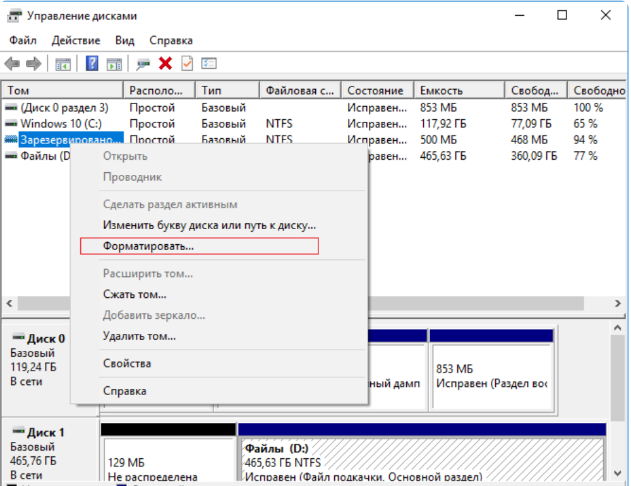The image size is (631, 486).
Task: Click the settings checklist toolbar icon
Action: 209,64
